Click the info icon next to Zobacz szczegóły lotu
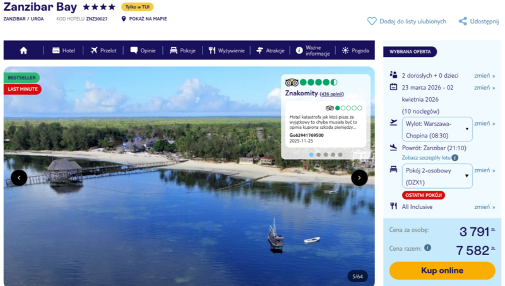The height and width of the screenshot is (286, 505). (454, 157)
